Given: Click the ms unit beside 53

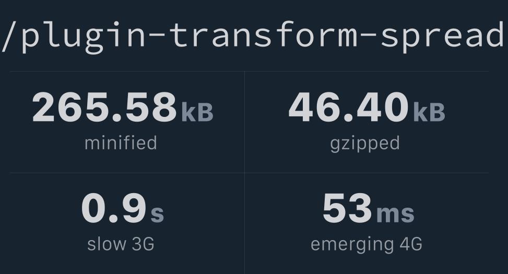Looking at the screenshot, I should 395,214.
